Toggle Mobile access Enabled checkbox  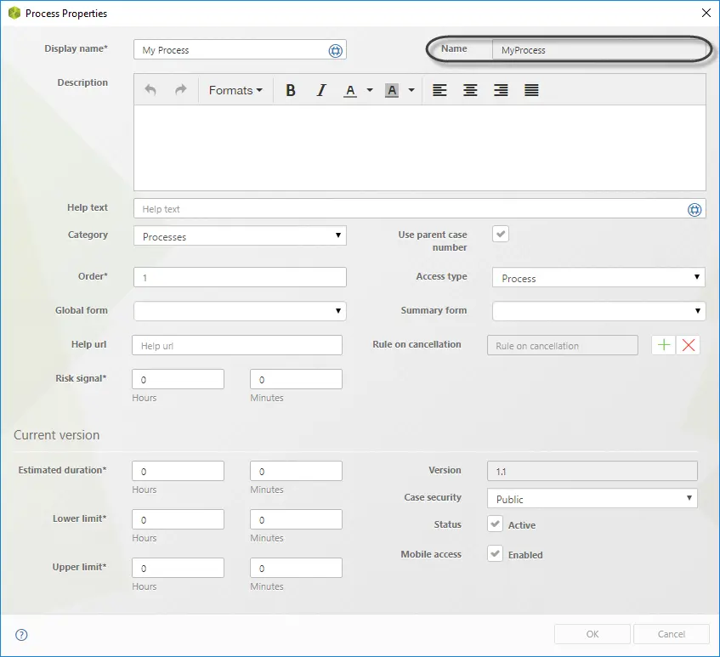(495, 553)
